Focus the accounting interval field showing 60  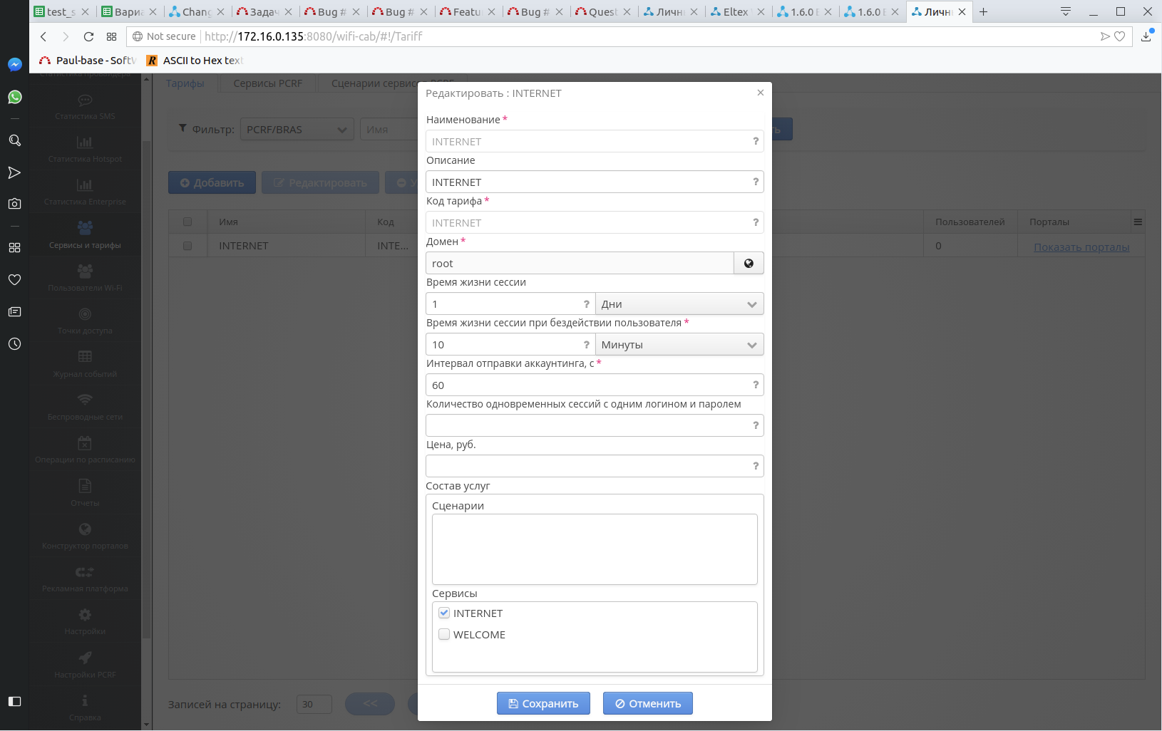(595, 385)
